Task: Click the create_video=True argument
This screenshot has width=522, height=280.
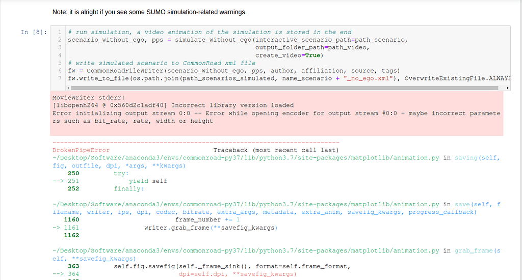Action: pyautogui.click(x=289, y=55)
